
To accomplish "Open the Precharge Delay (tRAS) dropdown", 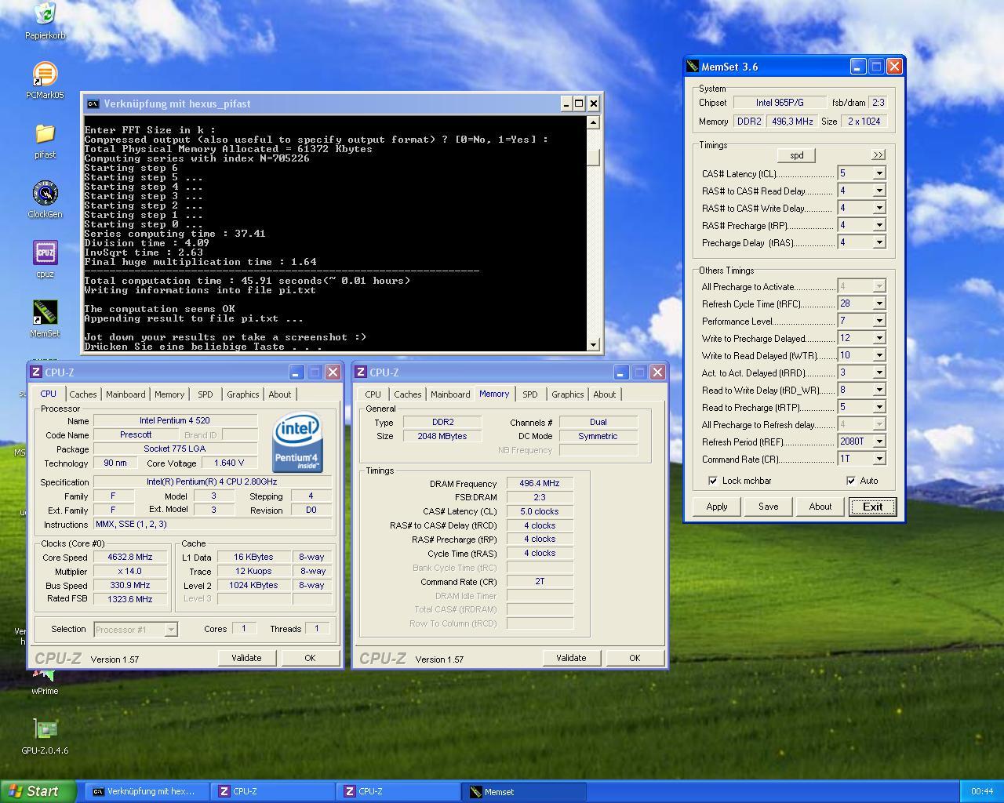I will pyautogui.click(x=878, y=242).
